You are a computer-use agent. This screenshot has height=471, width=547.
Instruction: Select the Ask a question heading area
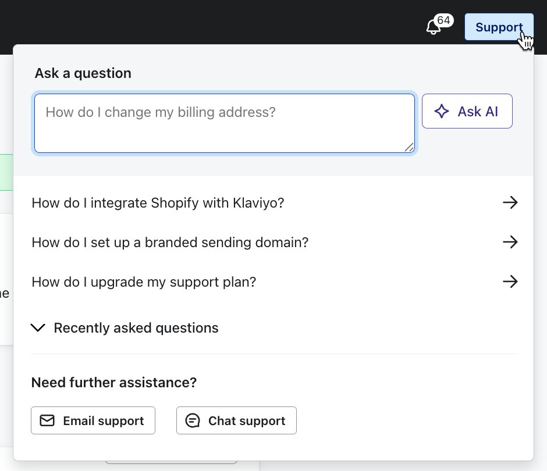(x=82, y=73)
